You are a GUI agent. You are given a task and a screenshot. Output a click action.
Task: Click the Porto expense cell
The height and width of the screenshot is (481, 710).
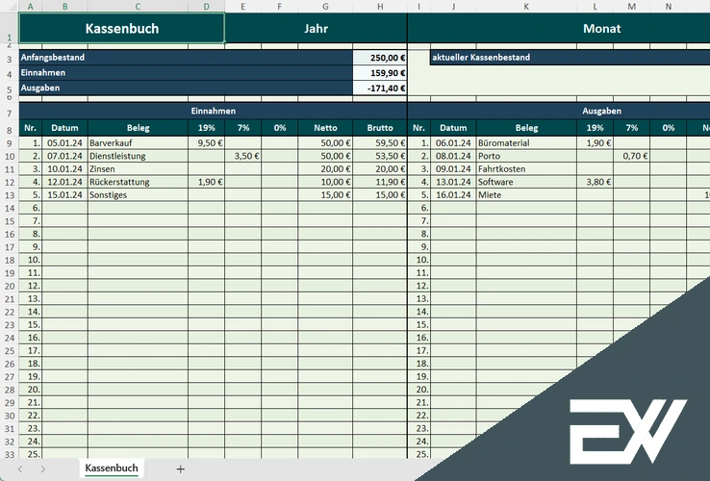[x=526, y=156]
